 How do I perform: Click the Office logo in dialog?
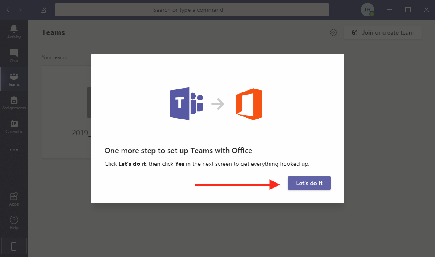(249, 104)
